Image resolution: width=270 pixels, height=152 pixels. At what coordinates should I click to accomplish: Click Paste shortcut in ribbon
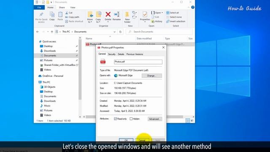74,22
